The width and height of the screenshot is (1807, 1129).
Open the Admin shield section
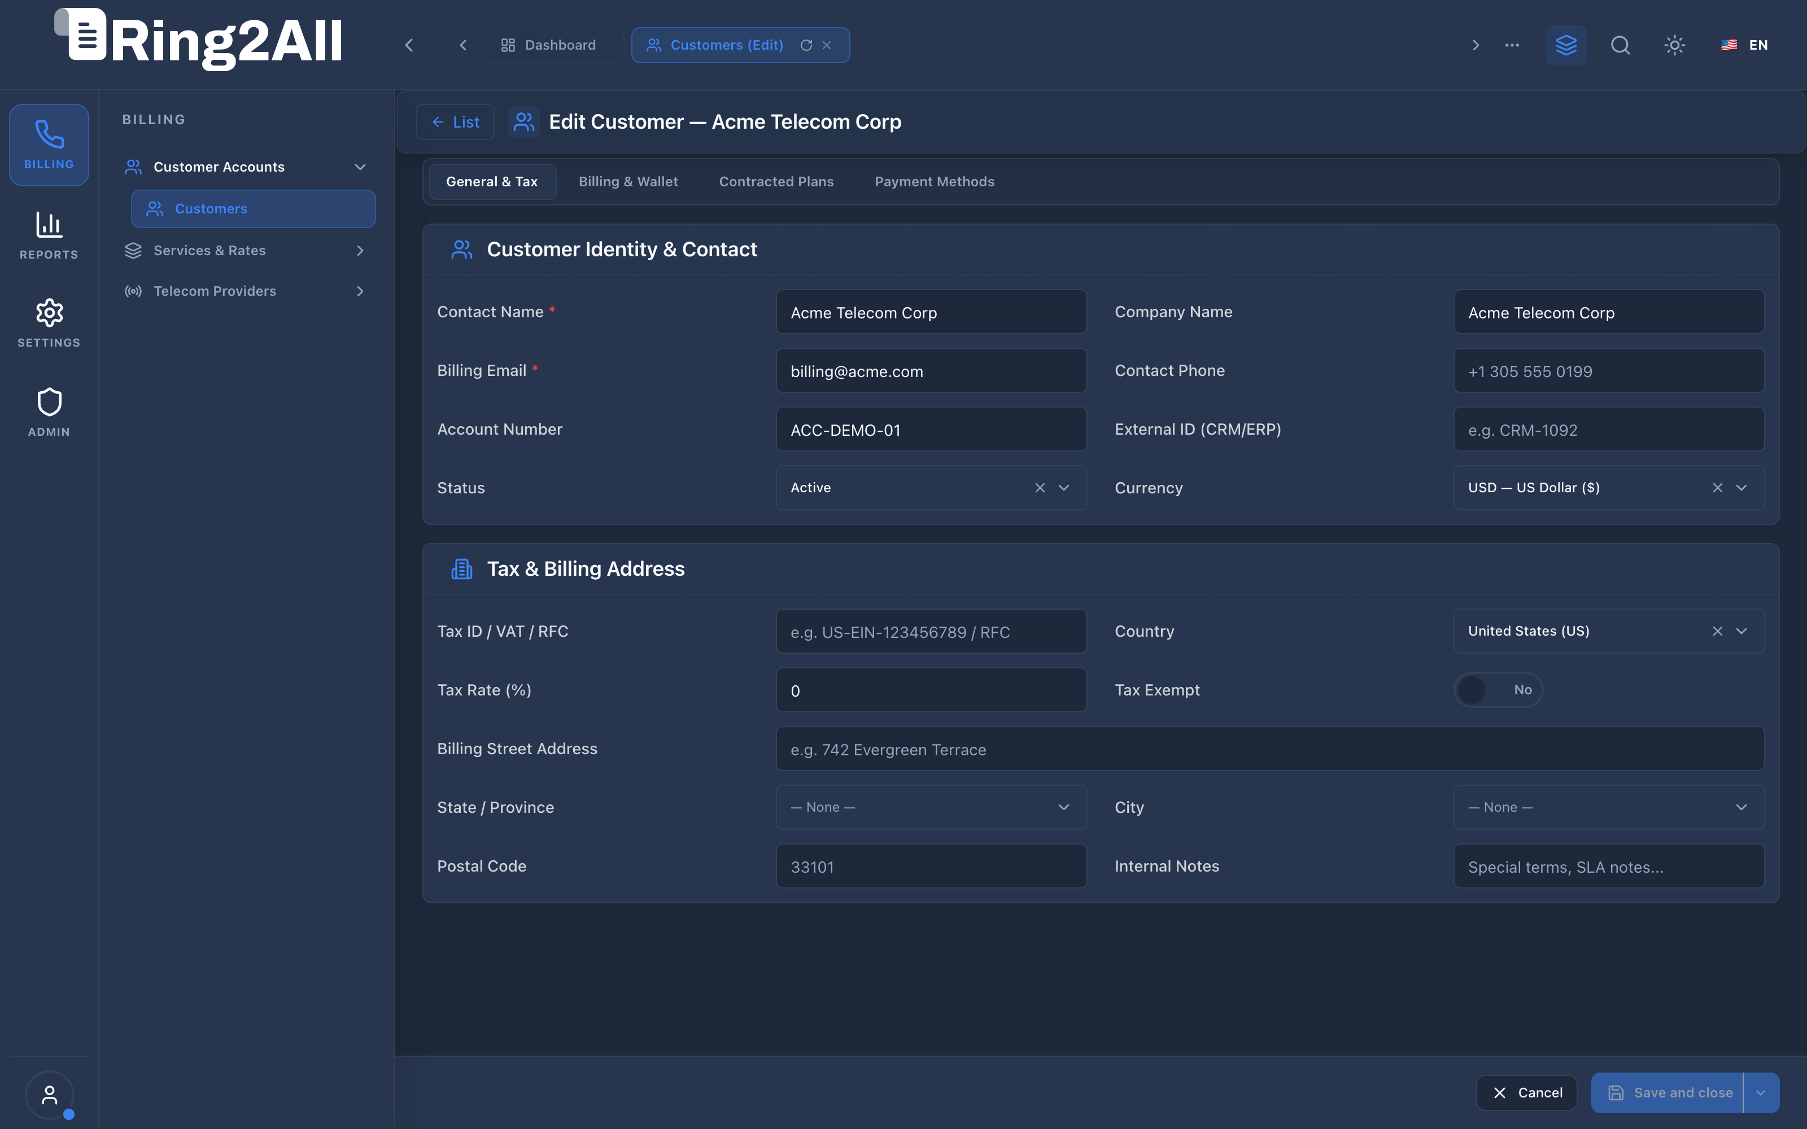pyautogui.click(x=49, y=412)
